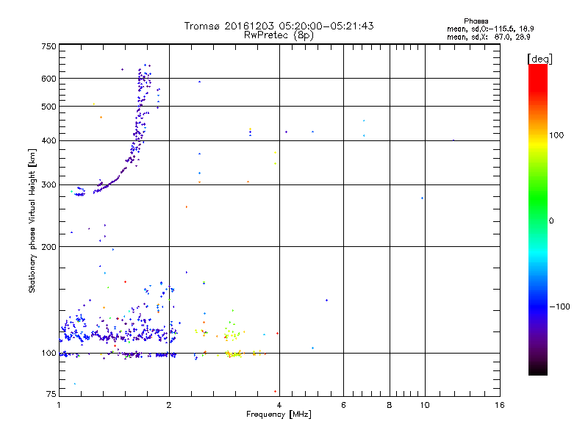Click the 'Phases' heading text
588x441 pixels.
pos(476,21)
